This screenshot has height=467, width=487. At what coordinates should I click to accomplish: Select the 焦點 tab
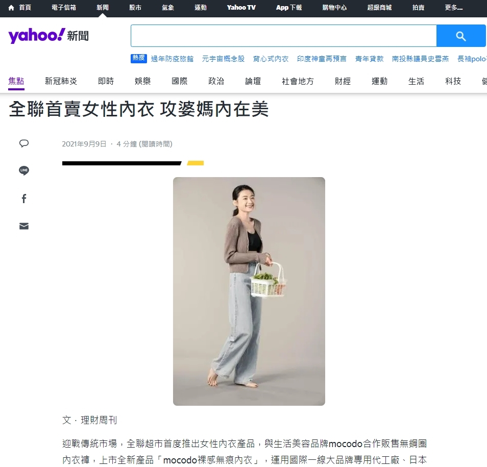click(16, 81)
